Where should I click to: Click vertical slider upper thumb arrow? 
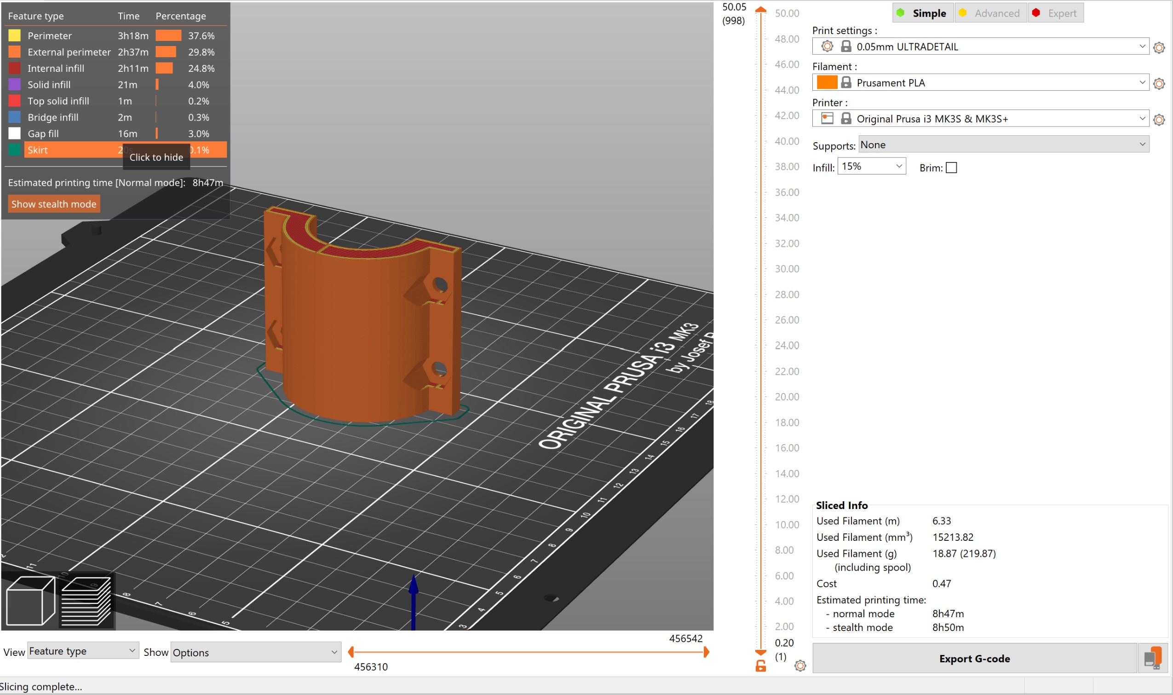click(x=761, y=9)
